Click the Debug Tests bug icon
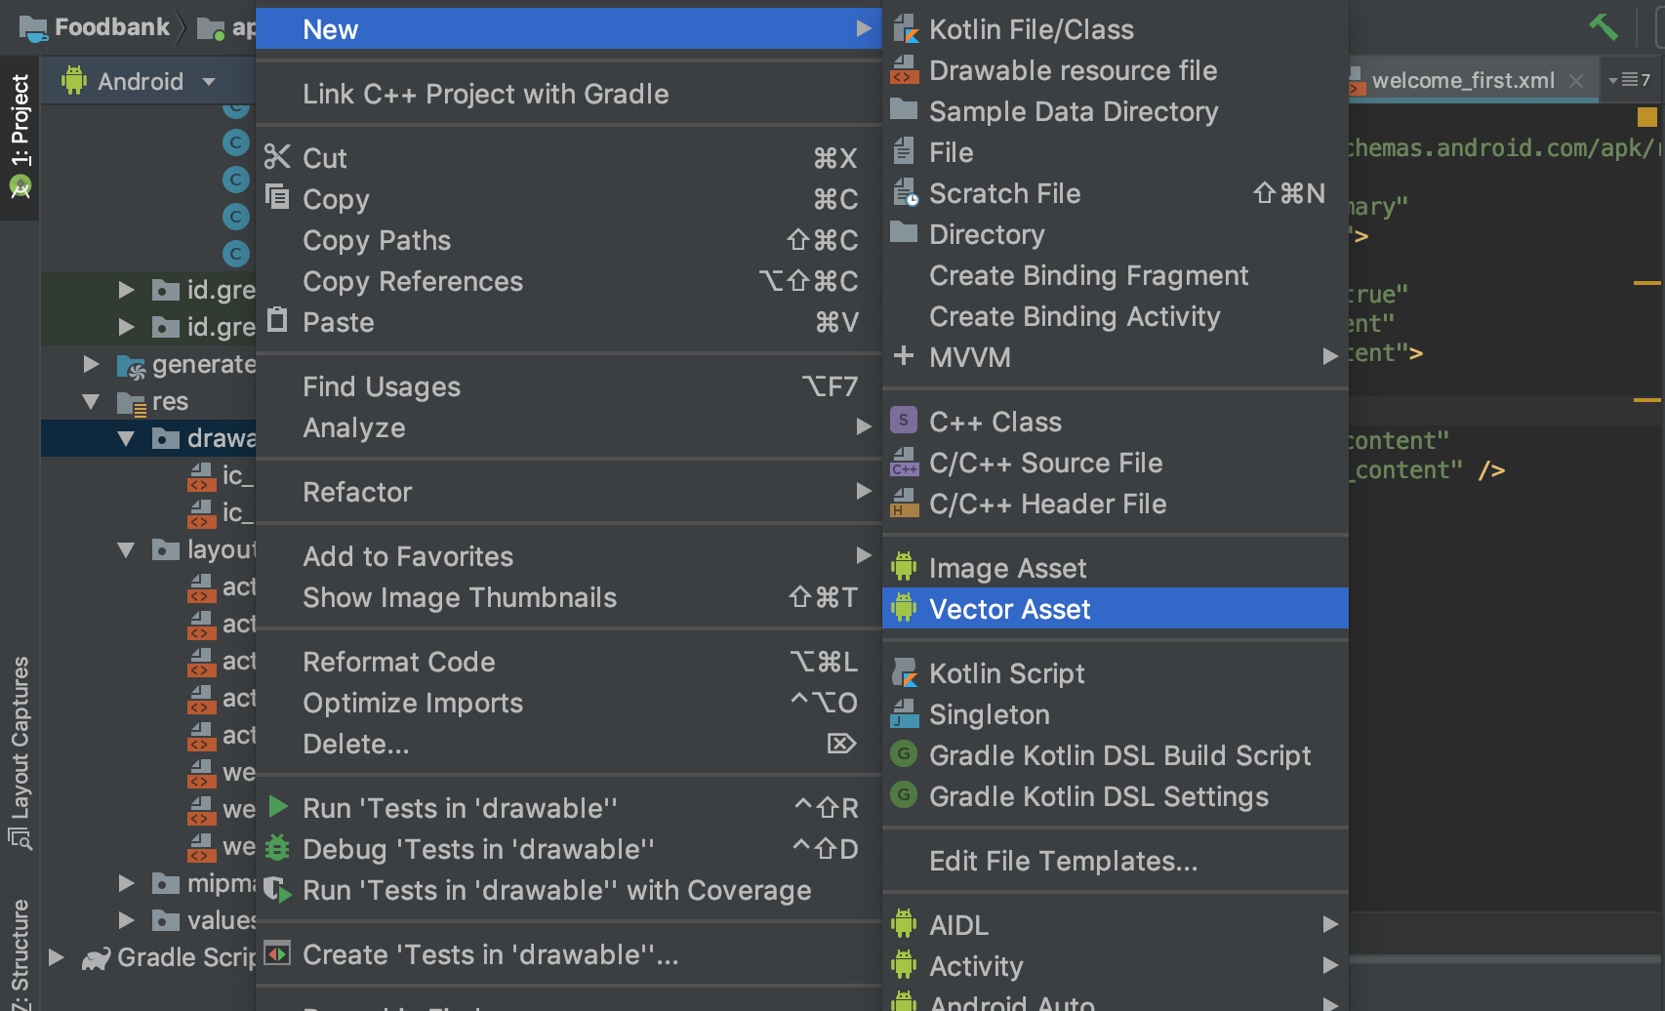 tap(278, 848)
